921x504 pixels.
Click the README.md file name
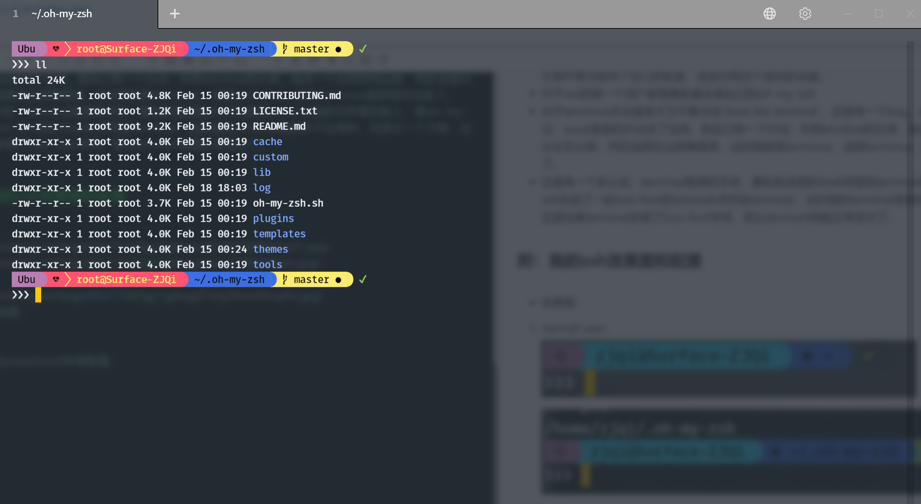pyautogui.click(x=279, y=126)
